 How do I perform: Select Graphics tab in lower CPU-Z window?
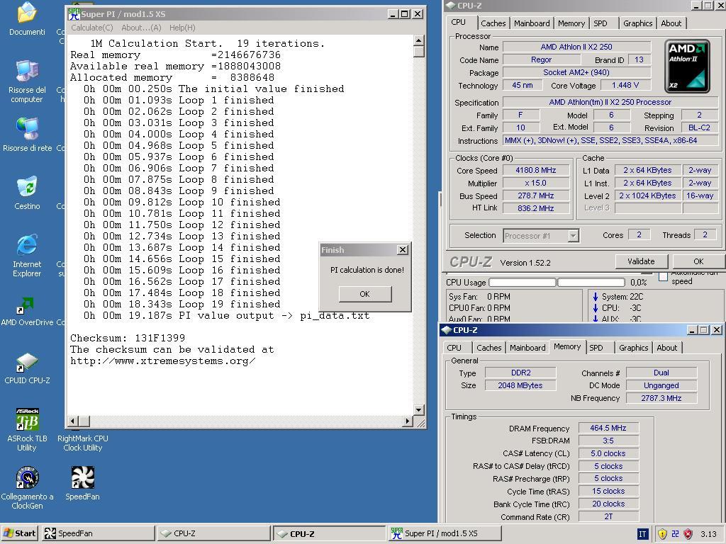tap(633, 347)
